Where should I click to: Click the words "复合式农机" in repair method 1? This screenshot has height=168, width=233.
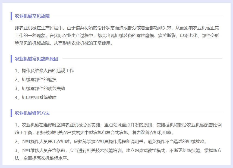[x=117, y=133]
